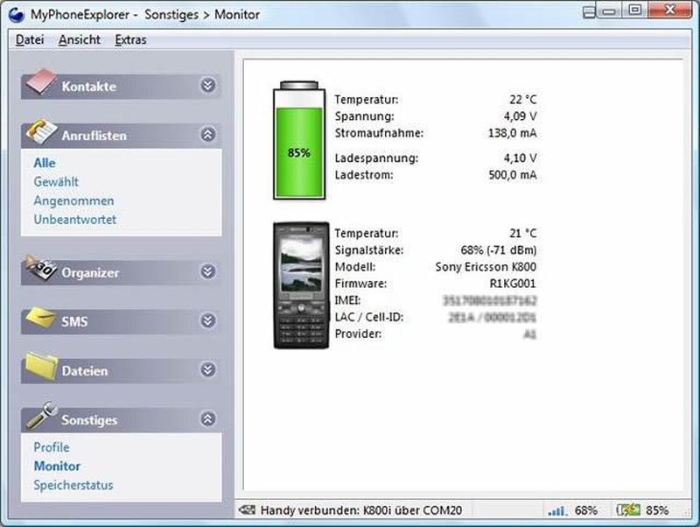Click the Sonstiges tools icon

41,416
